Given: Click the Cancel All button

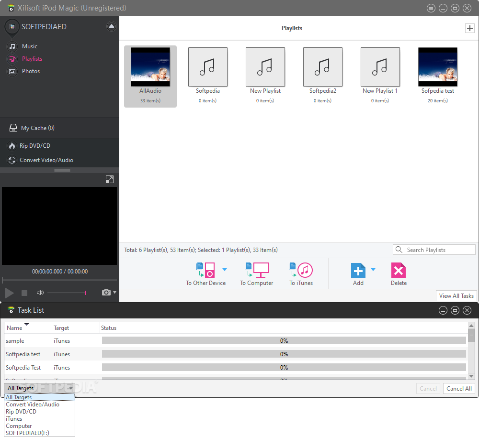Looking at the screenshot, I should click(459, 389).
